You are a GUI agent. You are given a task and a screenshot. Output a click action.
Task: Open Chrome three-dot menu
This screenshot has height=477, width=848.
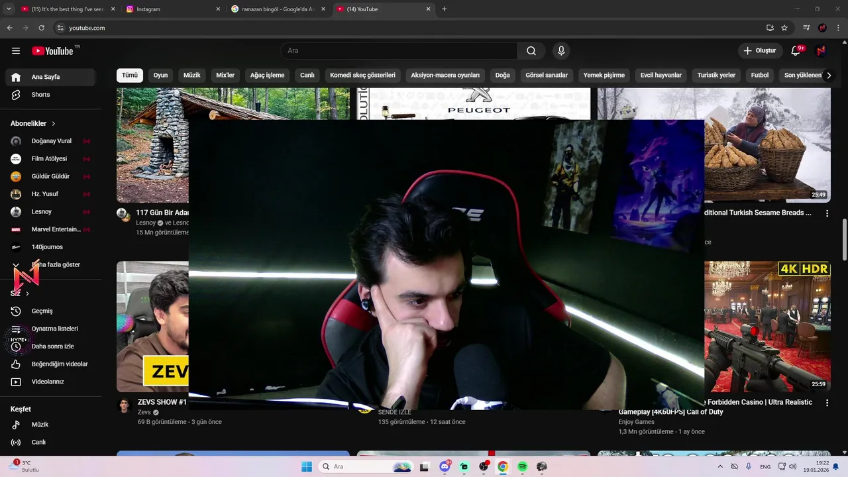[x=838, y=28]
